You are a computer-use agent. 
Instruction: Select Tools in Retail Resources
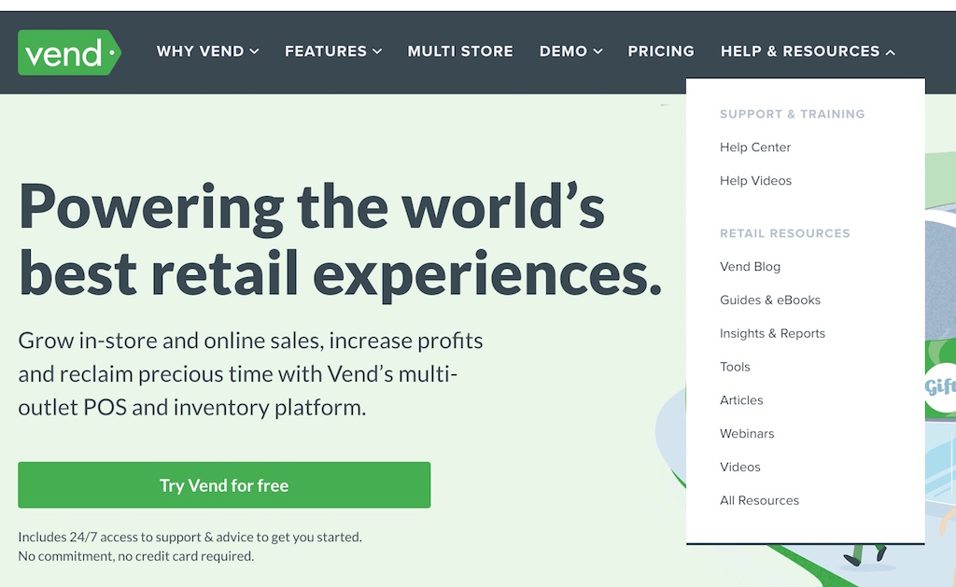[735, 367]
